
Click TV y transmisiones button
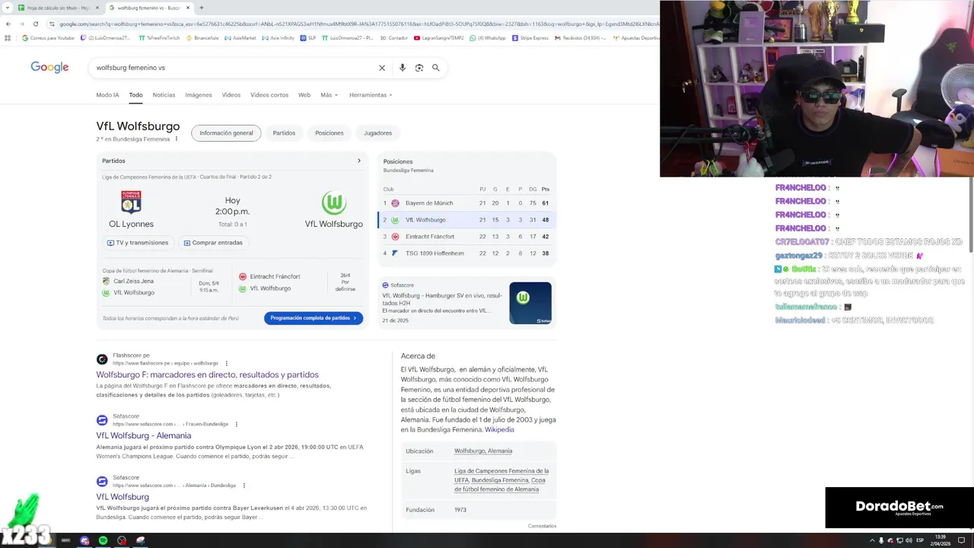coord(138,243)
